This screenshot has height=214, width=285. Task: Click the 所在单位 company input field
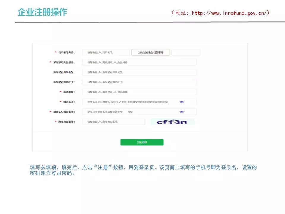(140, 72)
